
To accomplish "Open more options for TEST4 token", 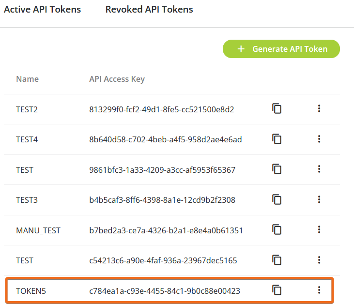I will click(x=319, y=139).
